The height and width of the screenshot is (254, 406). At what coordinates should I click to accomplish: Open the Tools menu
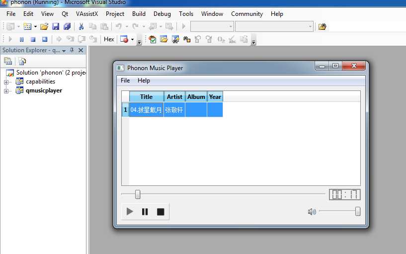[186, 14]
